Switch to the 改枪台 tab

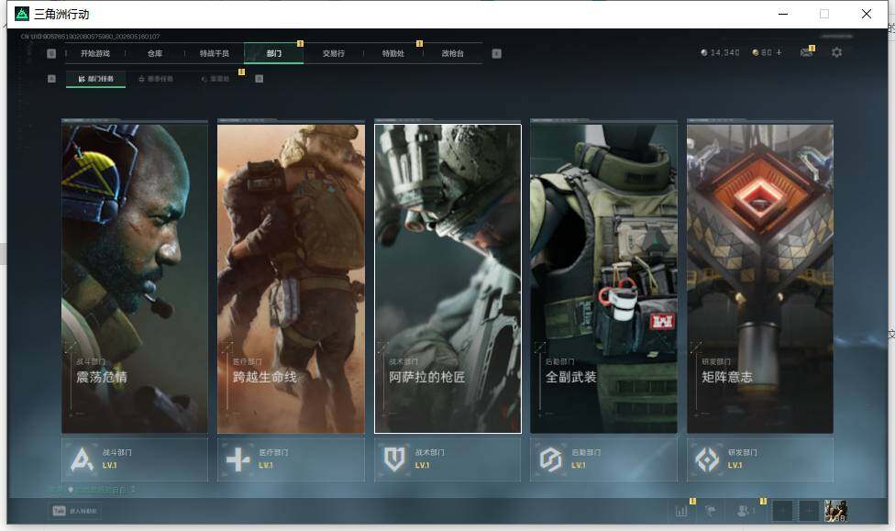tap(453, 53)
